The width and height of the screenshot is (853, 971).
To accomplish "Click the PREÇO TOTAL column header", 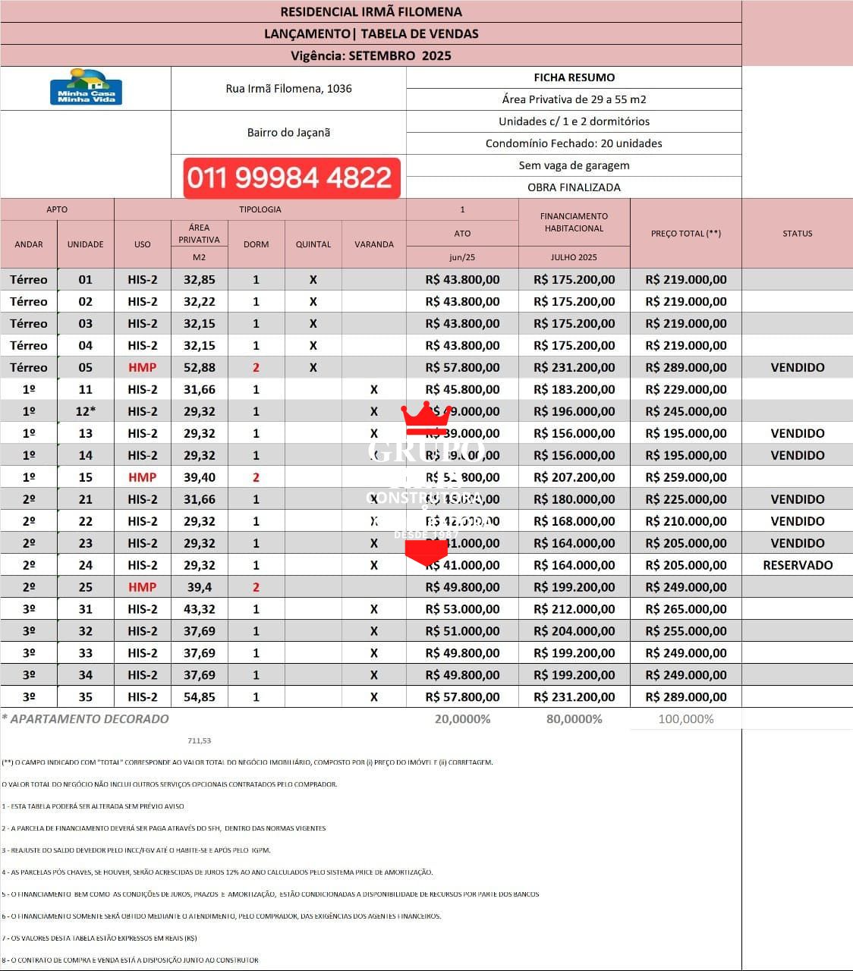I will pos(685,233).
